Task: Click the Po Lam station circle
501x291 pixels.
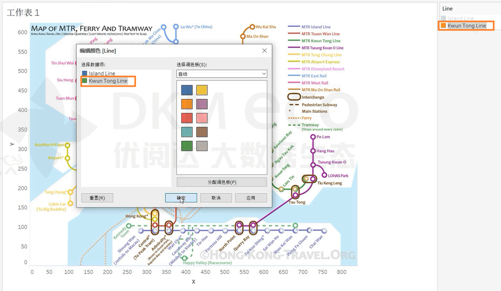Action: click(313, 137)
